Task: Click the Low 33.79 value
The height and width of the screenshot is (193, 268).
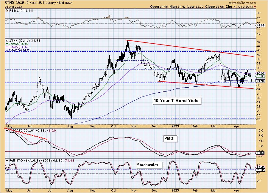Action: click(x=196, y=7)
